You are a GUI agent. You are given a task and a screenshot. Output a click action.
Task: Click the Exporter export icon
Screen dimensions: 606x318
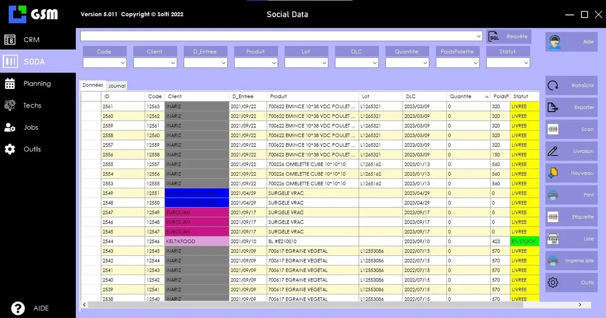click(553, 108)
